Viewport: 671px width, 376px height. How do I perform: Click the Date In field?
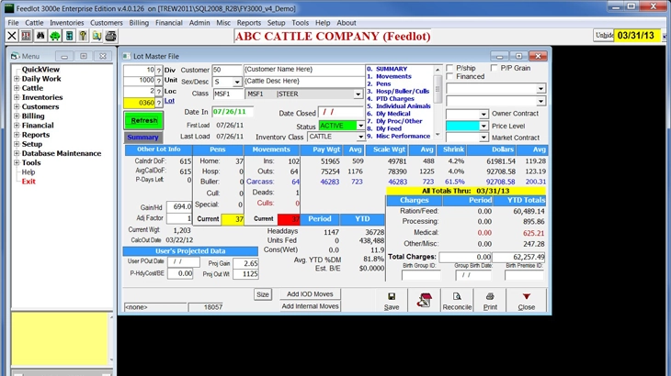233,112
